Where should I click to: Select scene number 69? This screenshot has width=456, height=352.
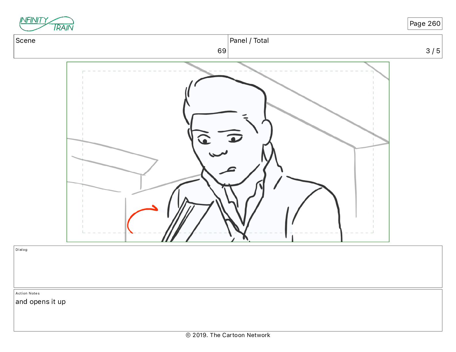tap(222, 51)
